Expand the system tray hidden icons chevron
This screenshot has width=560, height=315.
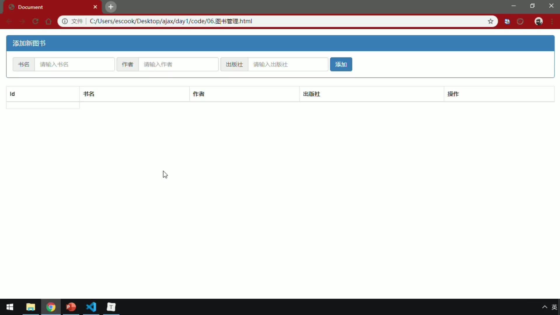[x=545, y=307]
